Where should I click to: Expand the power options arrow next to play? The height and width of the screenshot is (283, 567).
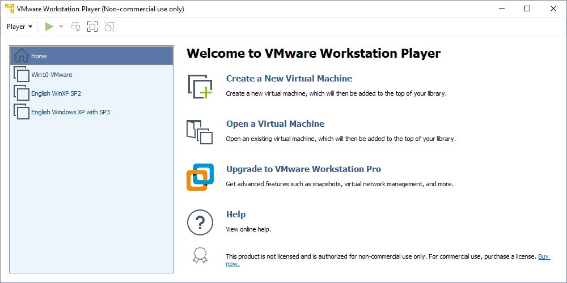[x=61, y=27]
